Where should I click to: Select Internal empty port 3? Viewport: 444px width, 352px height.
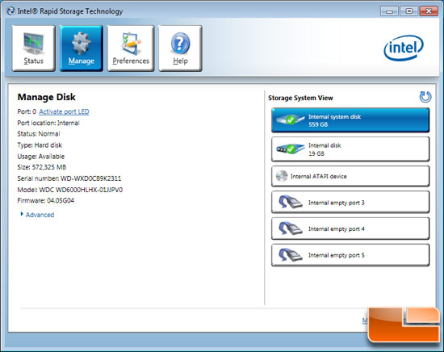click(x=350, y=202)
